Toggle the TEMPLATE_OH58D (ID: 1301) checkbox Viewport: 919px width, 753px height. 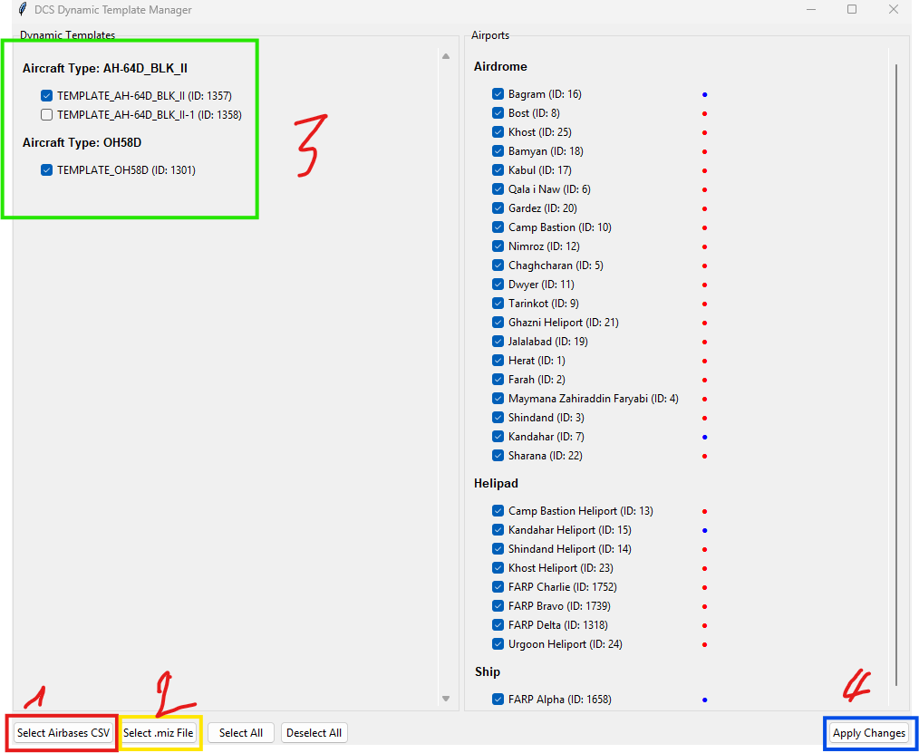pyautogui.click(x=46, y=170)
